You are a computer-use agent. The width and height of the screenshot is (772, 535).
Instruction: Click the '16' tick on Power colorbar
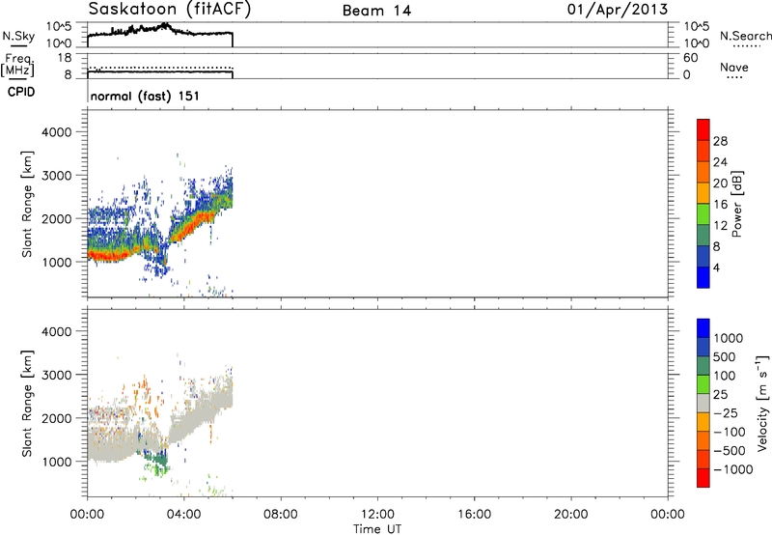[x=720, y=205]
